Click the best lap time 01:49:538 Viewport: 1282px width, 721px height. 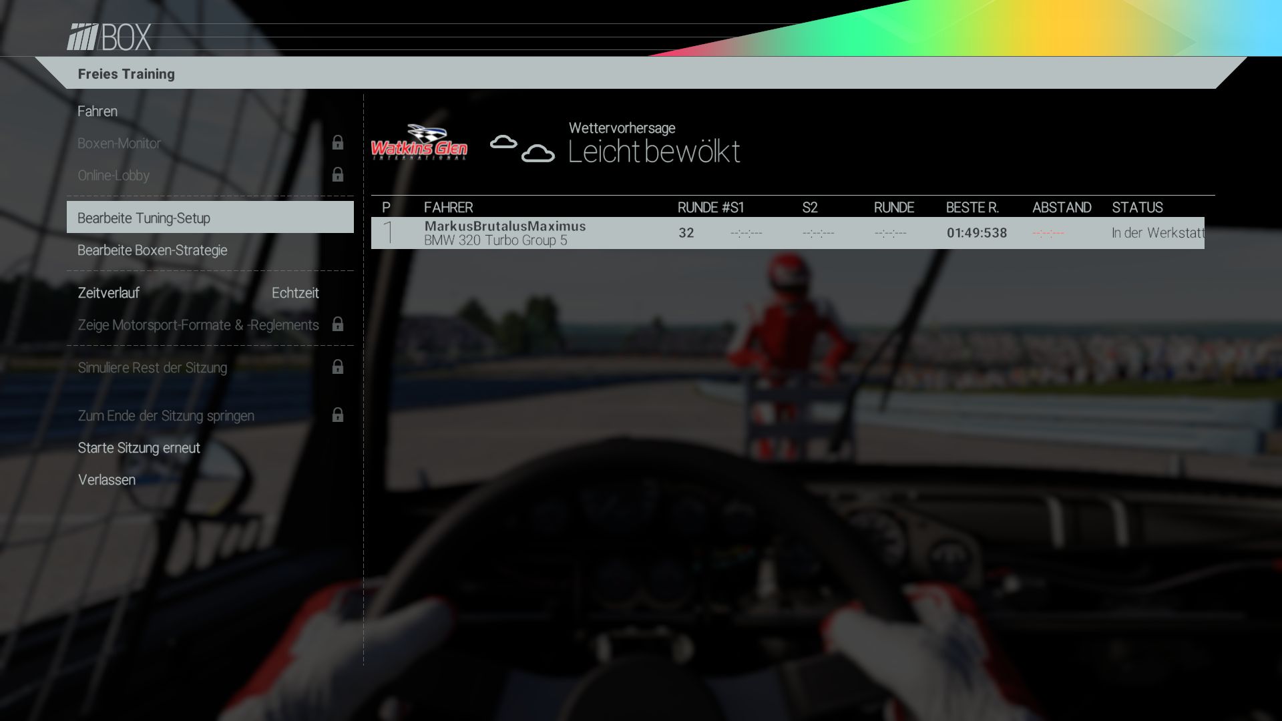(x=977, y=233)
